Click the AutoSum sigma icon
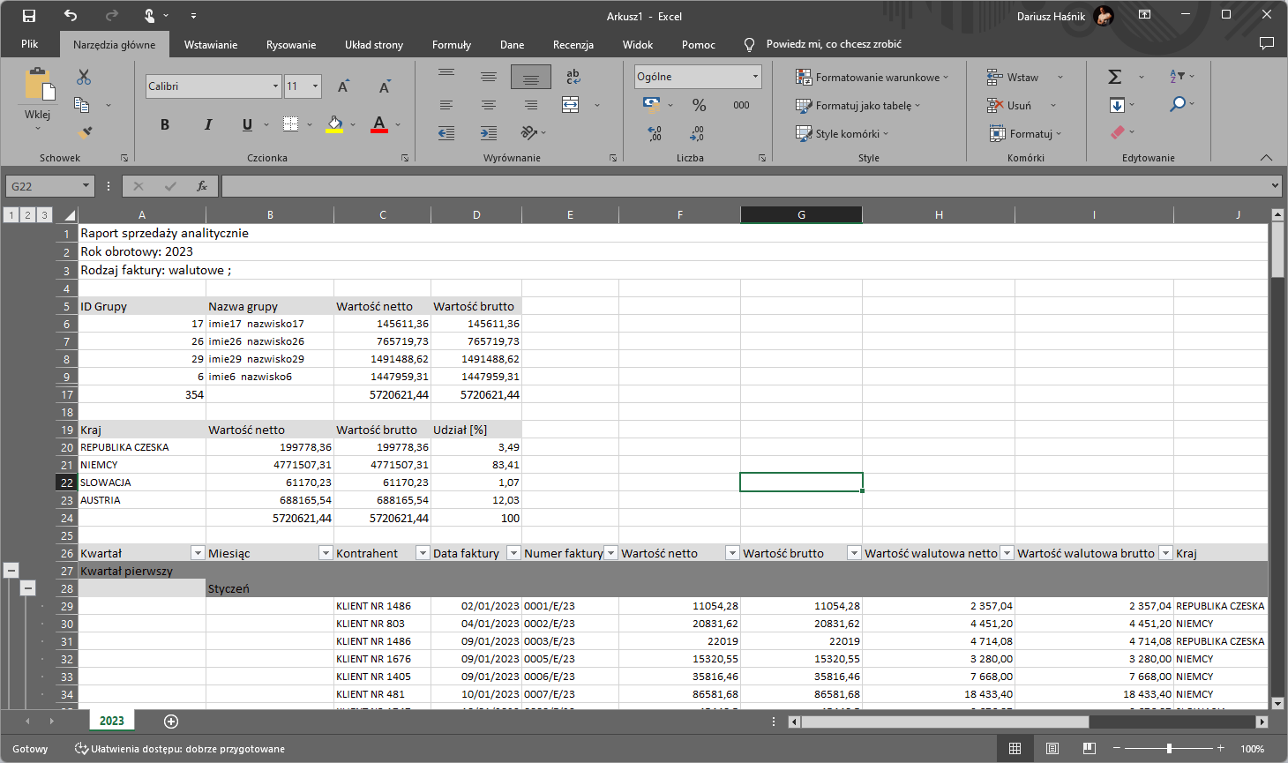Screen dimensions: 1288x763 (x=1115, y=77)
